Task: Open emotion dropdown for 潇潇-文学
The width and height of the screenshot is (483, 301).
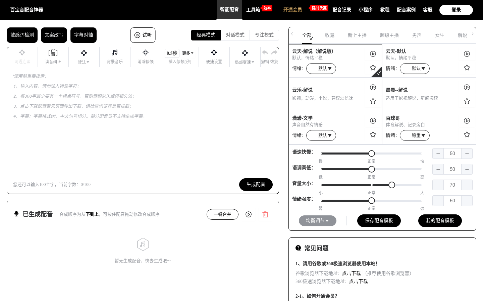Action: coord(321,135)
